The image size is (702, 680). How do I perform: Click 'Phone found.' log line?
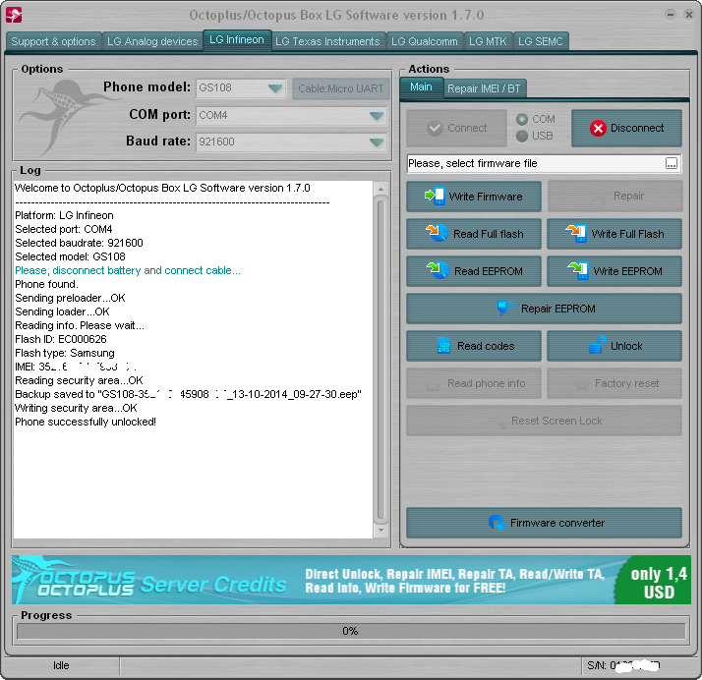(46, 284)
